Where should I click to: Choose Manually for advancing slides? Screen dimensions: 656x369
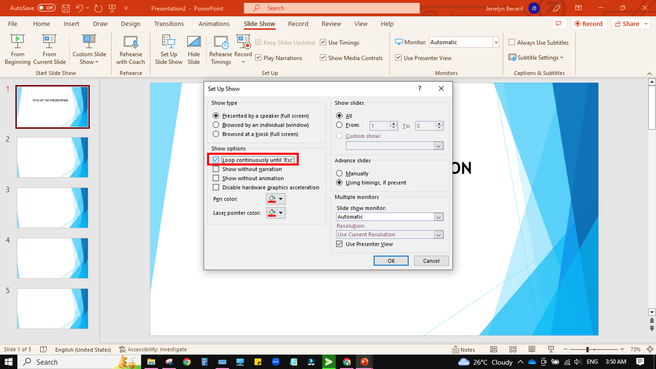(x=339, y=173)
